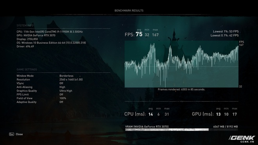Viewport: 258px width, 145px height.
Task: Click the Lowest 1% FPS reading
Action: coord(226,31)
